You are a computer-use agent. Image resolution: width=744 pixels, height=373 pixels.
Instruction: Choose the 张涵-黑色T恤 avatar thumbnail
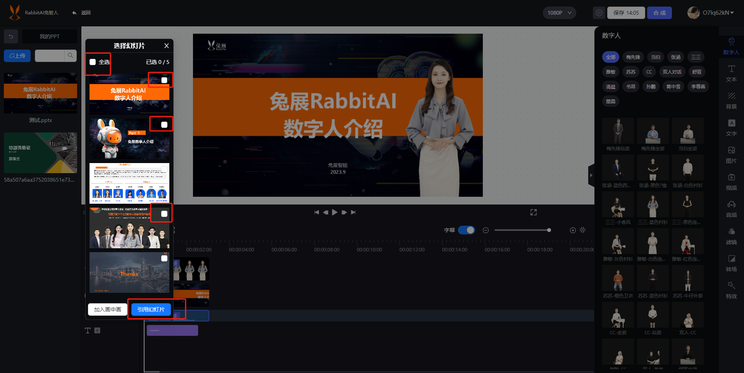(653, 168)
